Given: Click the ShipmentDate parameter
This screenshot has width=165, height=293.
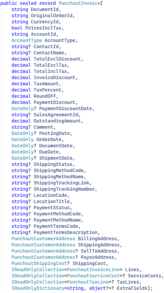Looking at the screenshot, I should [x=56, y=158].
